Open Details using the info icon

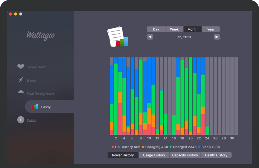coord(21,120)
